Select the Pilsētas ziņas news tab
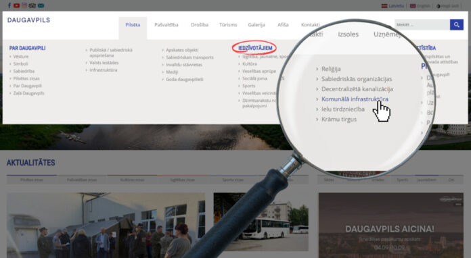Image resolution: width=471 pixels, height=258 pixels. pos(32,180)
